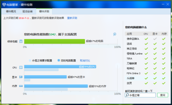Select 刀锋铁骑 in the game list
172x105 pixels.
132,63
